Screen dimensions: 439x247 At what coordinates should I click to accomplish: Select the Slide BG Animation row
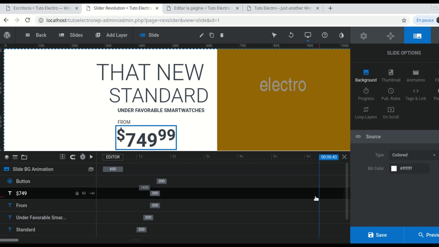(48, 169)
